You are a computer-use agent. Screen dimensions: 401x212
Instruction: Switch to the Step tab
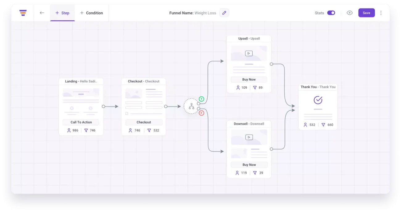(62, 13)
